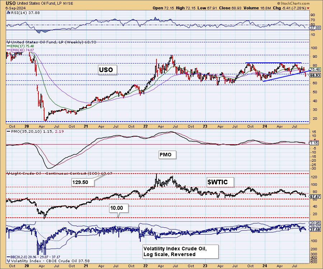Click the 37.88 RSI value tag
323x269 pixels.
315,28
